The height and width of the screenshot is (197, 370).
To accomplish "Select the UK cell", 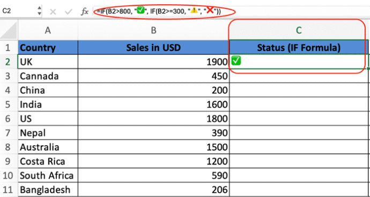I will [x=48, y=62].
